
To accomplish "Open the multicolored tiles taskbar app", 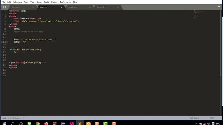I will [x=55, y=124].
